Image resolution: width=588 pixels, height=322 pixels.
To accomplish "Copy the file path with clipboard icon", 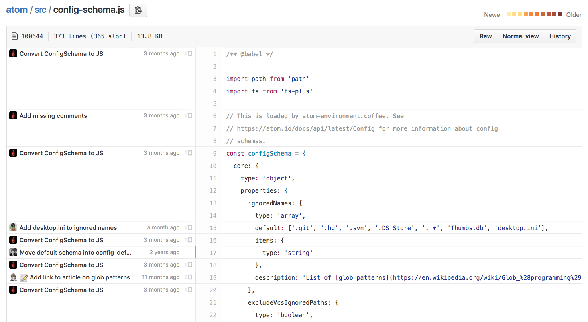I will tap(138, 10).
